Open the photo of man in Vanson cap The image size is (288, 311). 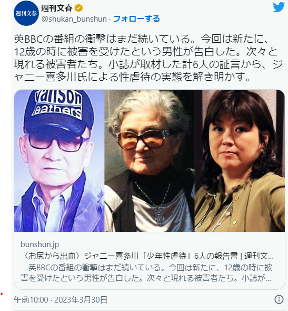click(x=59, y=161)
